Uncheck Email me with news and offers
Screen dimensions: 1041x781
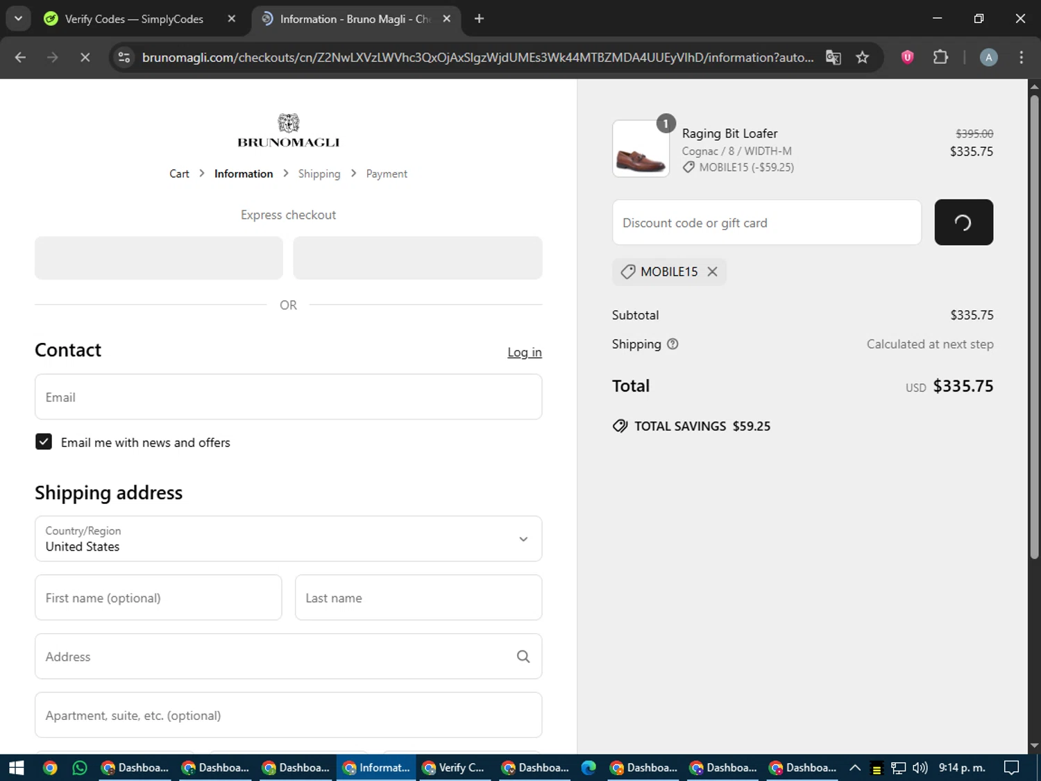pos(44,442)
